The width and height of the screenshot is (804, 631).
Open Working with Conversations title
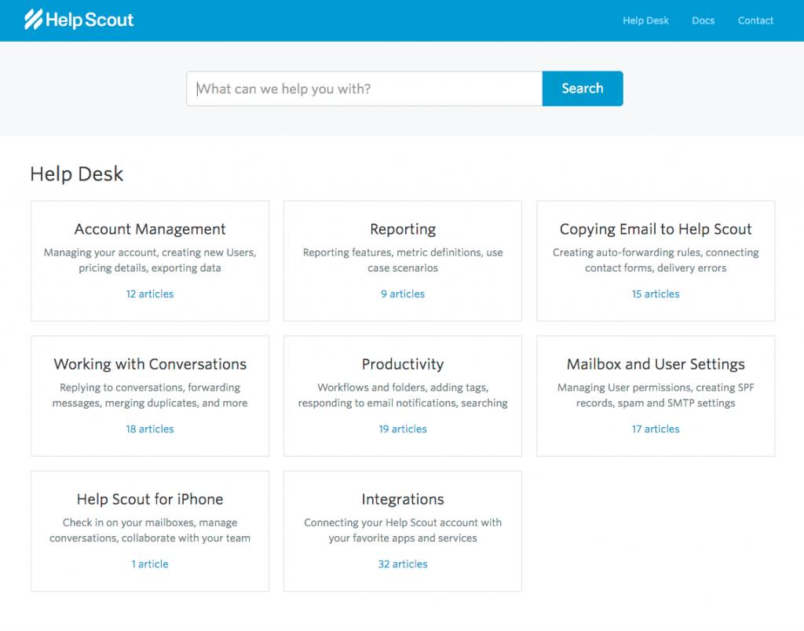[150, 364]
